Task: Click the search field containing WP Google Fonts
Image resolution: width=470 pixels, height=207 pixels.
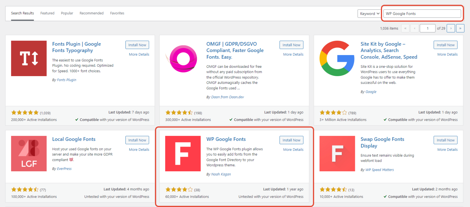Action: point(422,14)
